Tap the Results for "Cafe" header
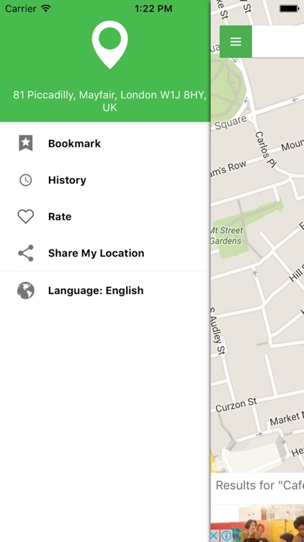 [259, 485]
